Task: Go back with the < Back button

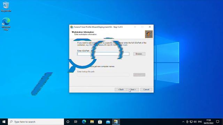Action: [121, 90]
